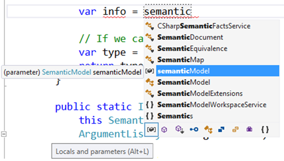Toggle the Extension methods filter icon
The height and width of the screenshot is (161, 284).
180,130
